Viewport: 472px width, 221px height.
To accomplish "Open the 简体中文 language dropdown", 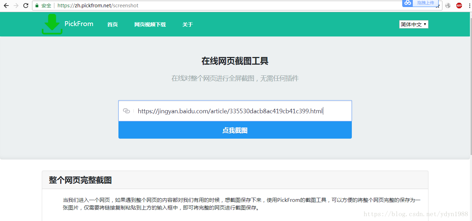I will tap(413, 24).
